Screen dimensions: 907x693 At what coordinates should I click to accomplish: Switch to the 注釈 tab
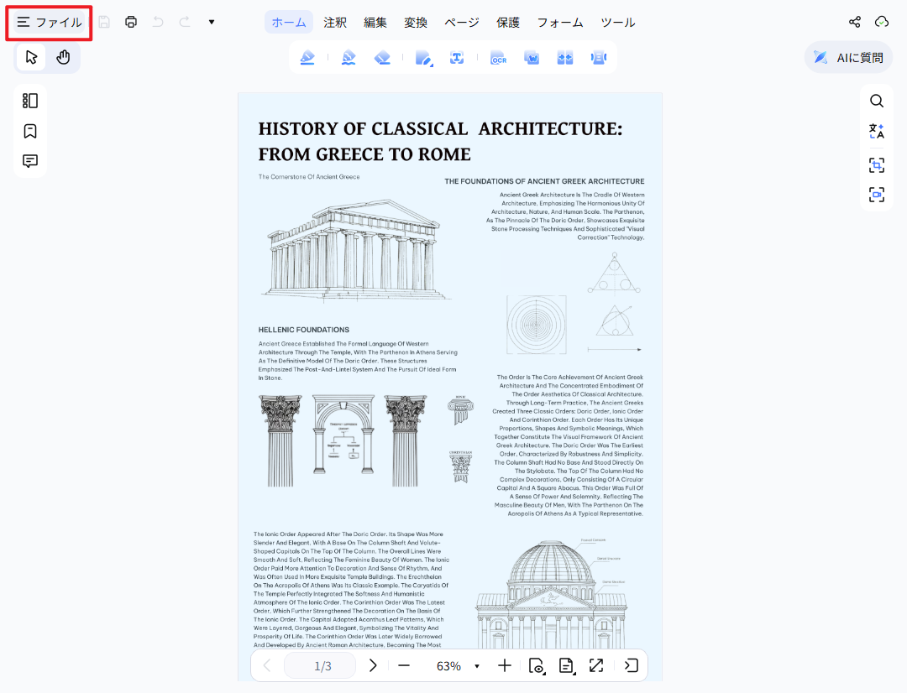tap(335, 23)
